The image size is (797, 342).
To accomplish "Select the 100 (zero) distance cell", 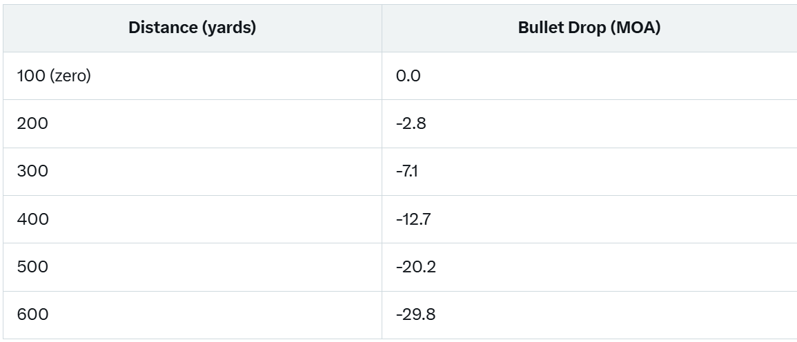I will pyautogui.click(x=192, y=77).
